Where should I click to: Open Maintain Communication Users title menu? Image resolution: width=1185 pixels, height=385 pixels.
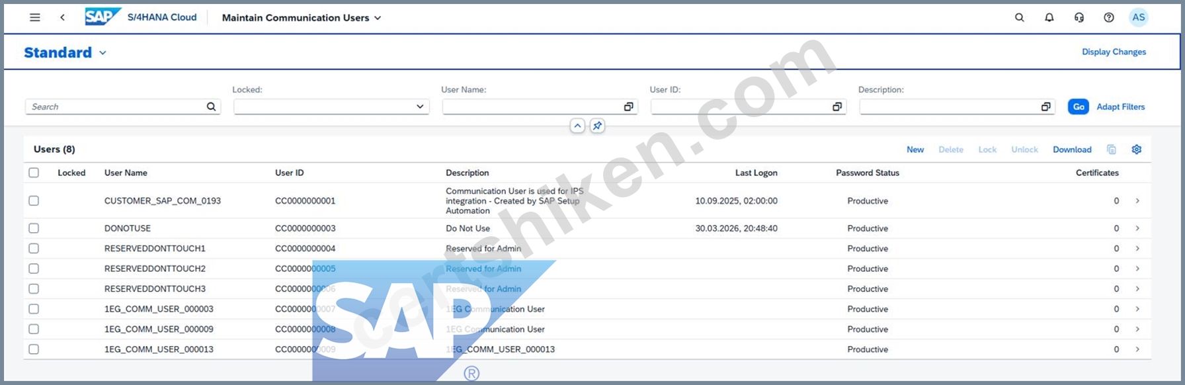(302, 18)
